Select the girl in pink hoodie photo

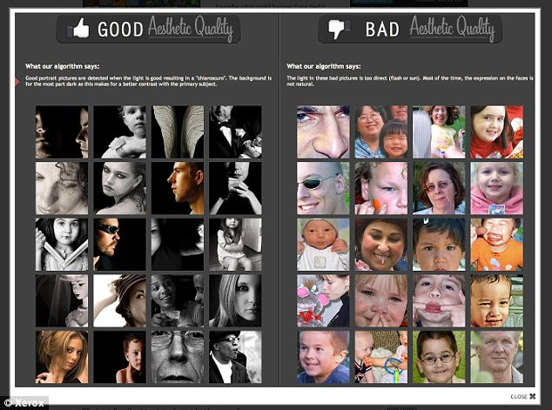point(496,188)
